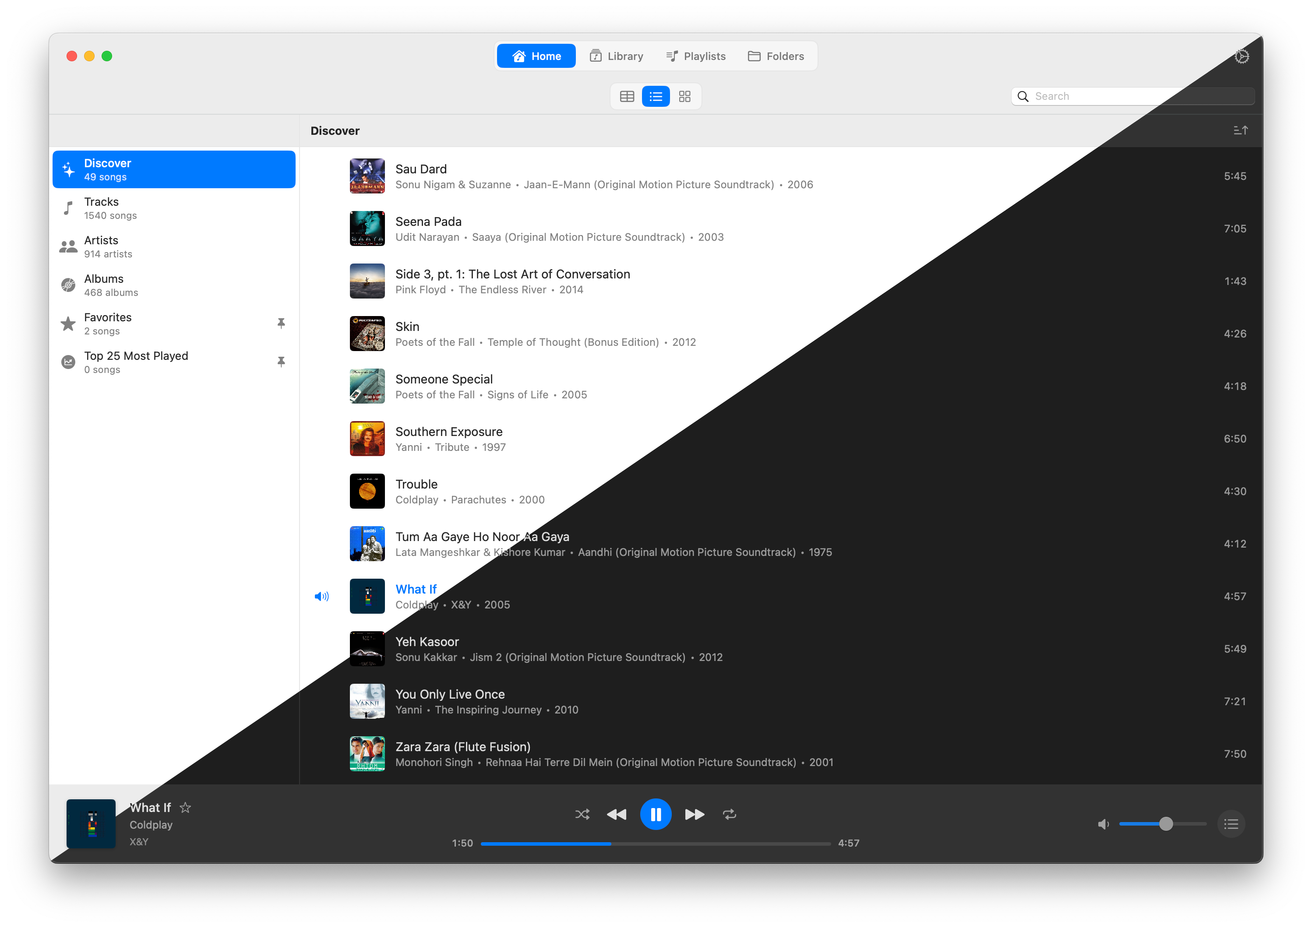Image resolution: width=1312 pixels, height=928 pixels.
Task: Select Discover in the sidebar
Action: click(174, 170)
